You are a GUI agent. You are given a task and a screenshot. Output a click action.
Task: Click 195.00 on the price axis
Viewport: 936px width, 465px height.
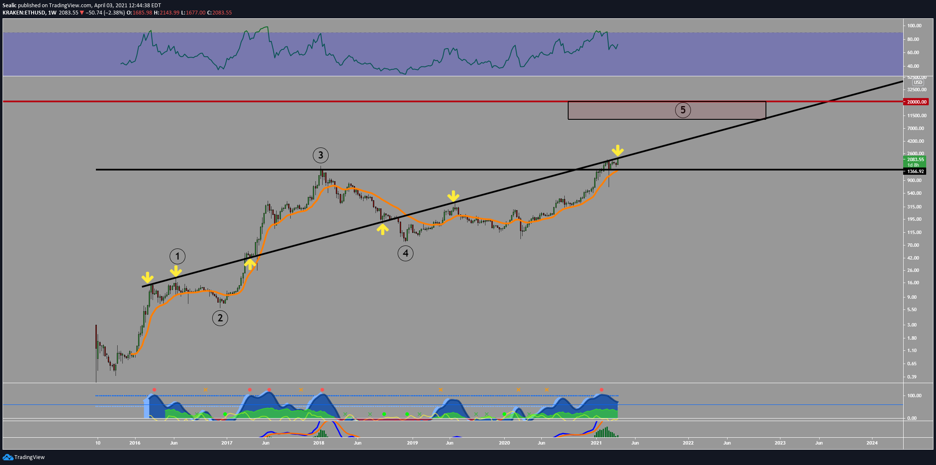pos(914,219)
